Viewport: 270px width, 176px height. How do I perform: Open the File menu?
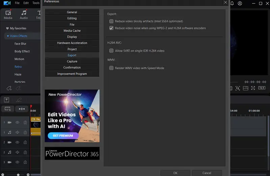17,3
